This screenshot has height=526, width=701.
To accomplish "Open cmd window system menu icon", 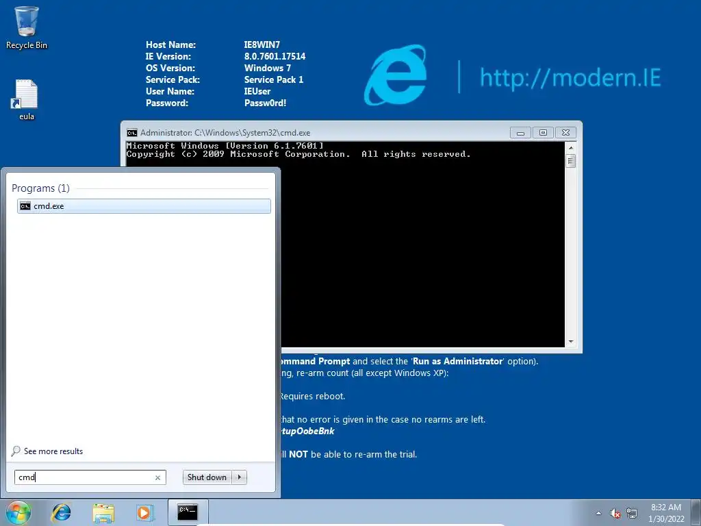I will coord(132,133).
